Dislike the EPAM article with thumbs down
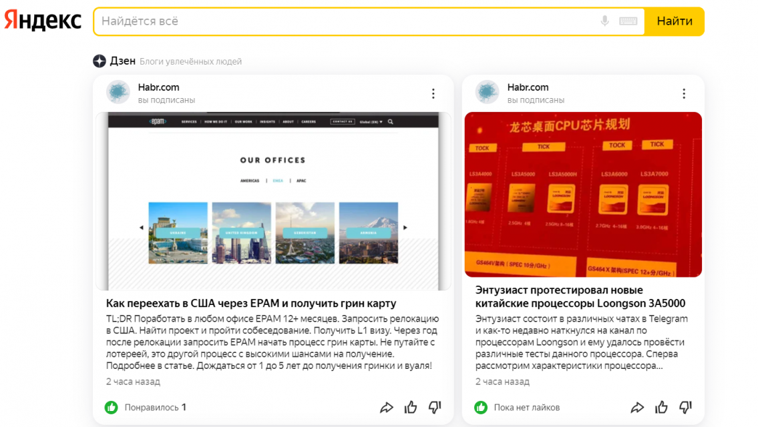758x427 pixels. [x=435, y=407]
